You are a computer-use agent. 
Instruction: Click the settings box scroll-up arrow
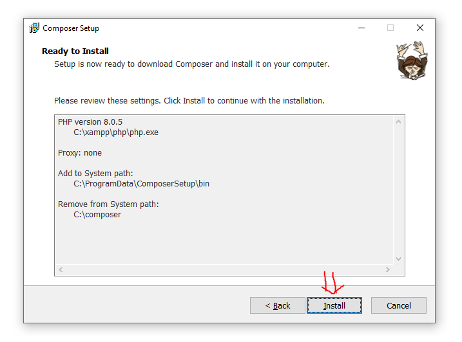[398, 122]
